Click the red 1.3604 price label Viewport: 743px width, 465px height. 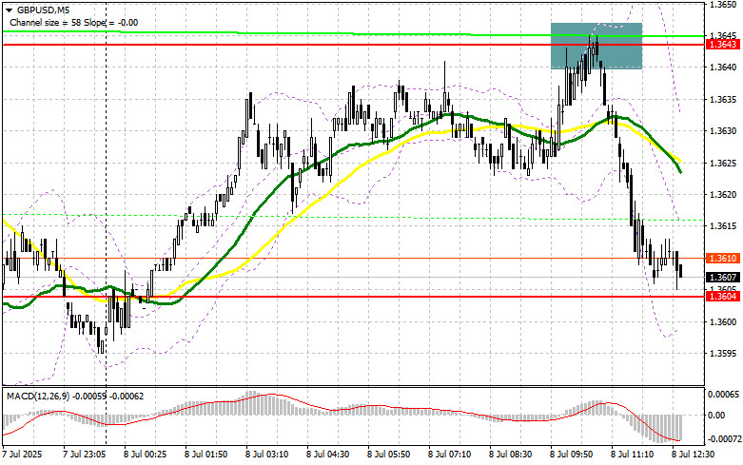click(723, 297)
